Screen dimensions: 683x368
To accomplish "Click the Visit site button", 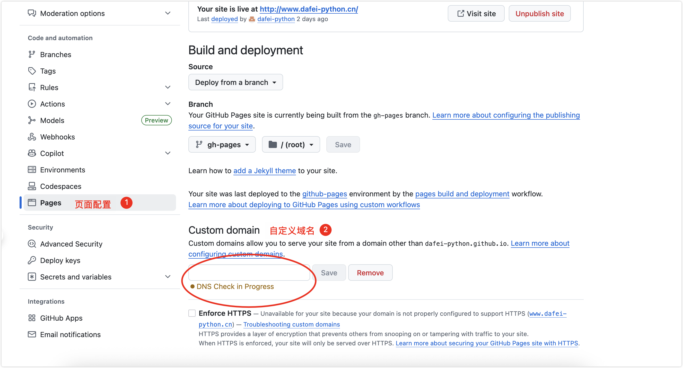I will 476,14.
